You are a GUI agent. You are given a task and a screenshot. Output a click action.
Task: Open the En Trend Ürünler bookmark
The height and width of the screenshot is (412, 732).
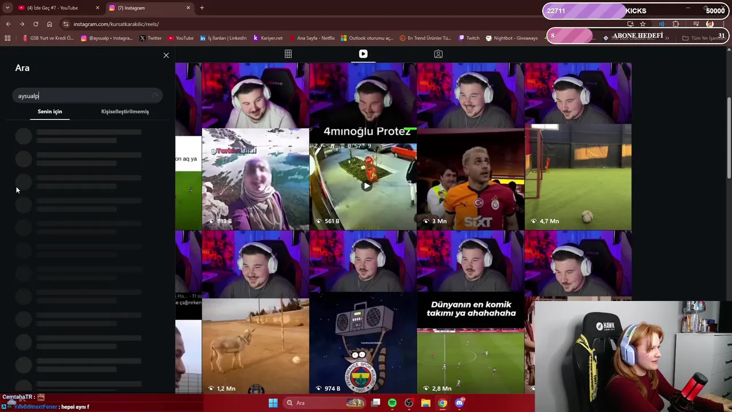pyautogui.click(x=425, y=38)
